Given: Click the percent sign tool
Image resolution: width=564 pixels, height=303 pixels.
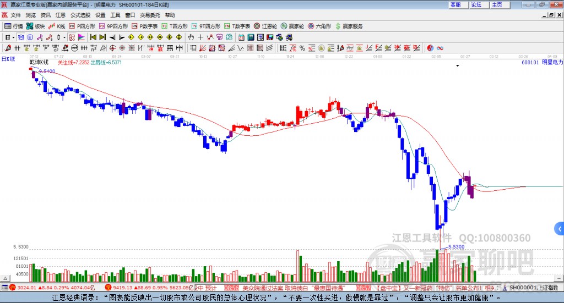Looking at the screenshot, I should (x=302, y=48).
